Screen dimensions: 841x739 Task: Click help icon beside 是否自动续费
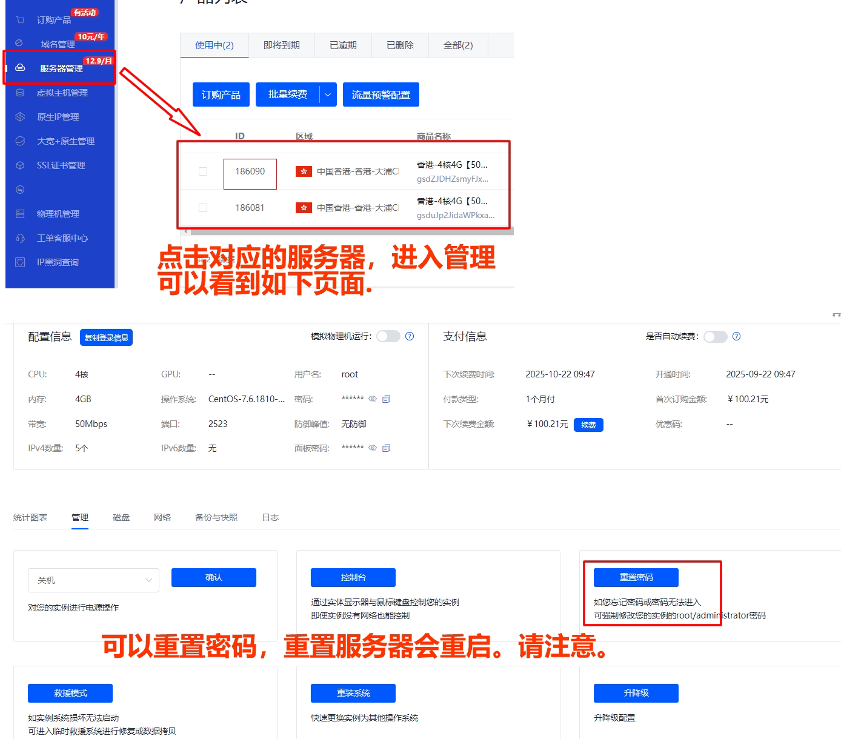coord(736,336)
